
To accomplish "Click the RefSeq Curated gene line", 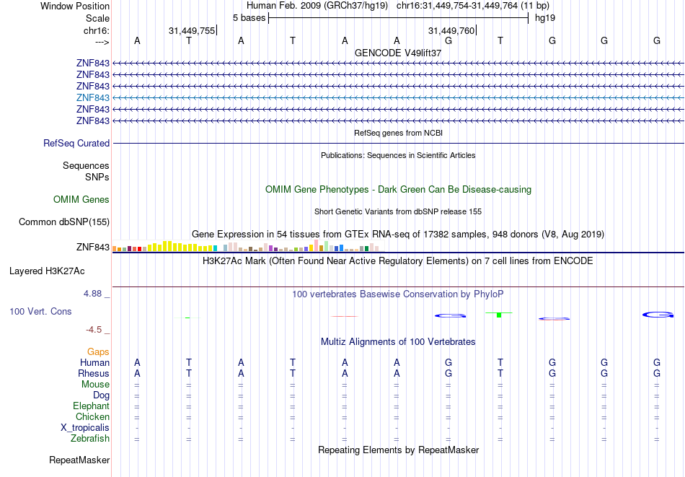I will (398, 144).
